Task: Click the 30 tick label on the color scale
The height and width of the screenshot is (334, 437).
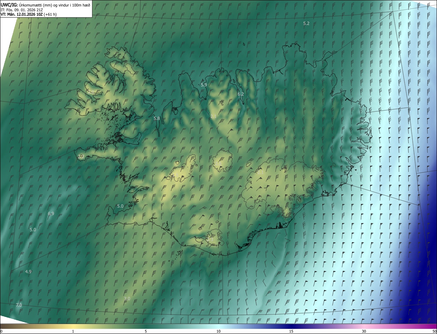Action: [364, 331]
